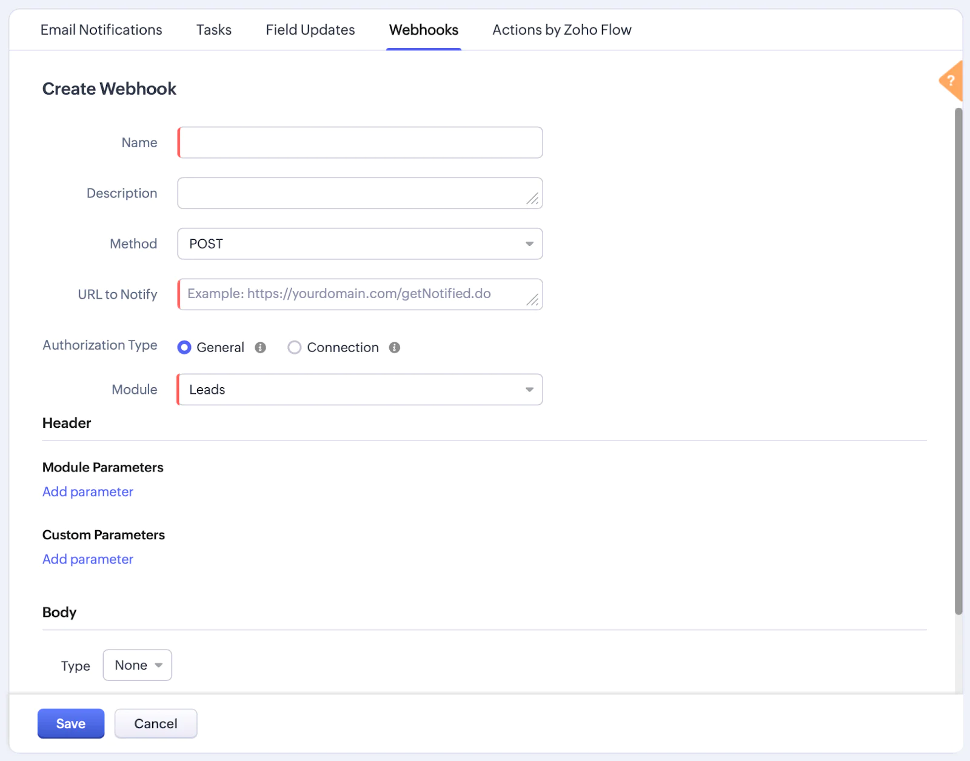Click the Name input field
This screenshot has height=761, width=970.
(360, 142)
